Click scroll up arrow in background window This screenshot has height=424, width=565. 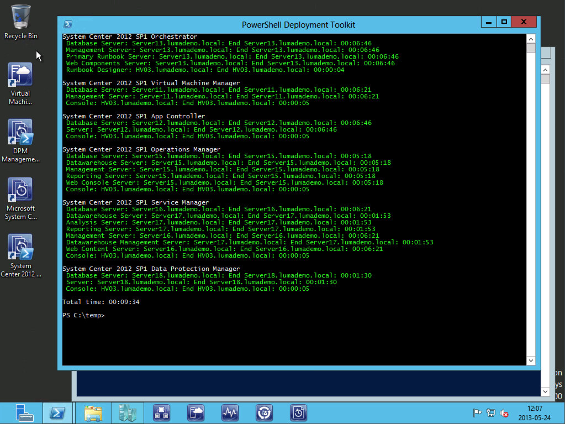tap(545, 70)
